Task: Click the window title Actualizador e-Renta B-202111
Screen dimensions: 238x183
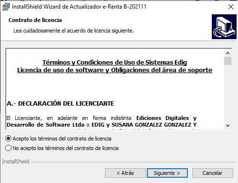Action: tap(79, 7)
